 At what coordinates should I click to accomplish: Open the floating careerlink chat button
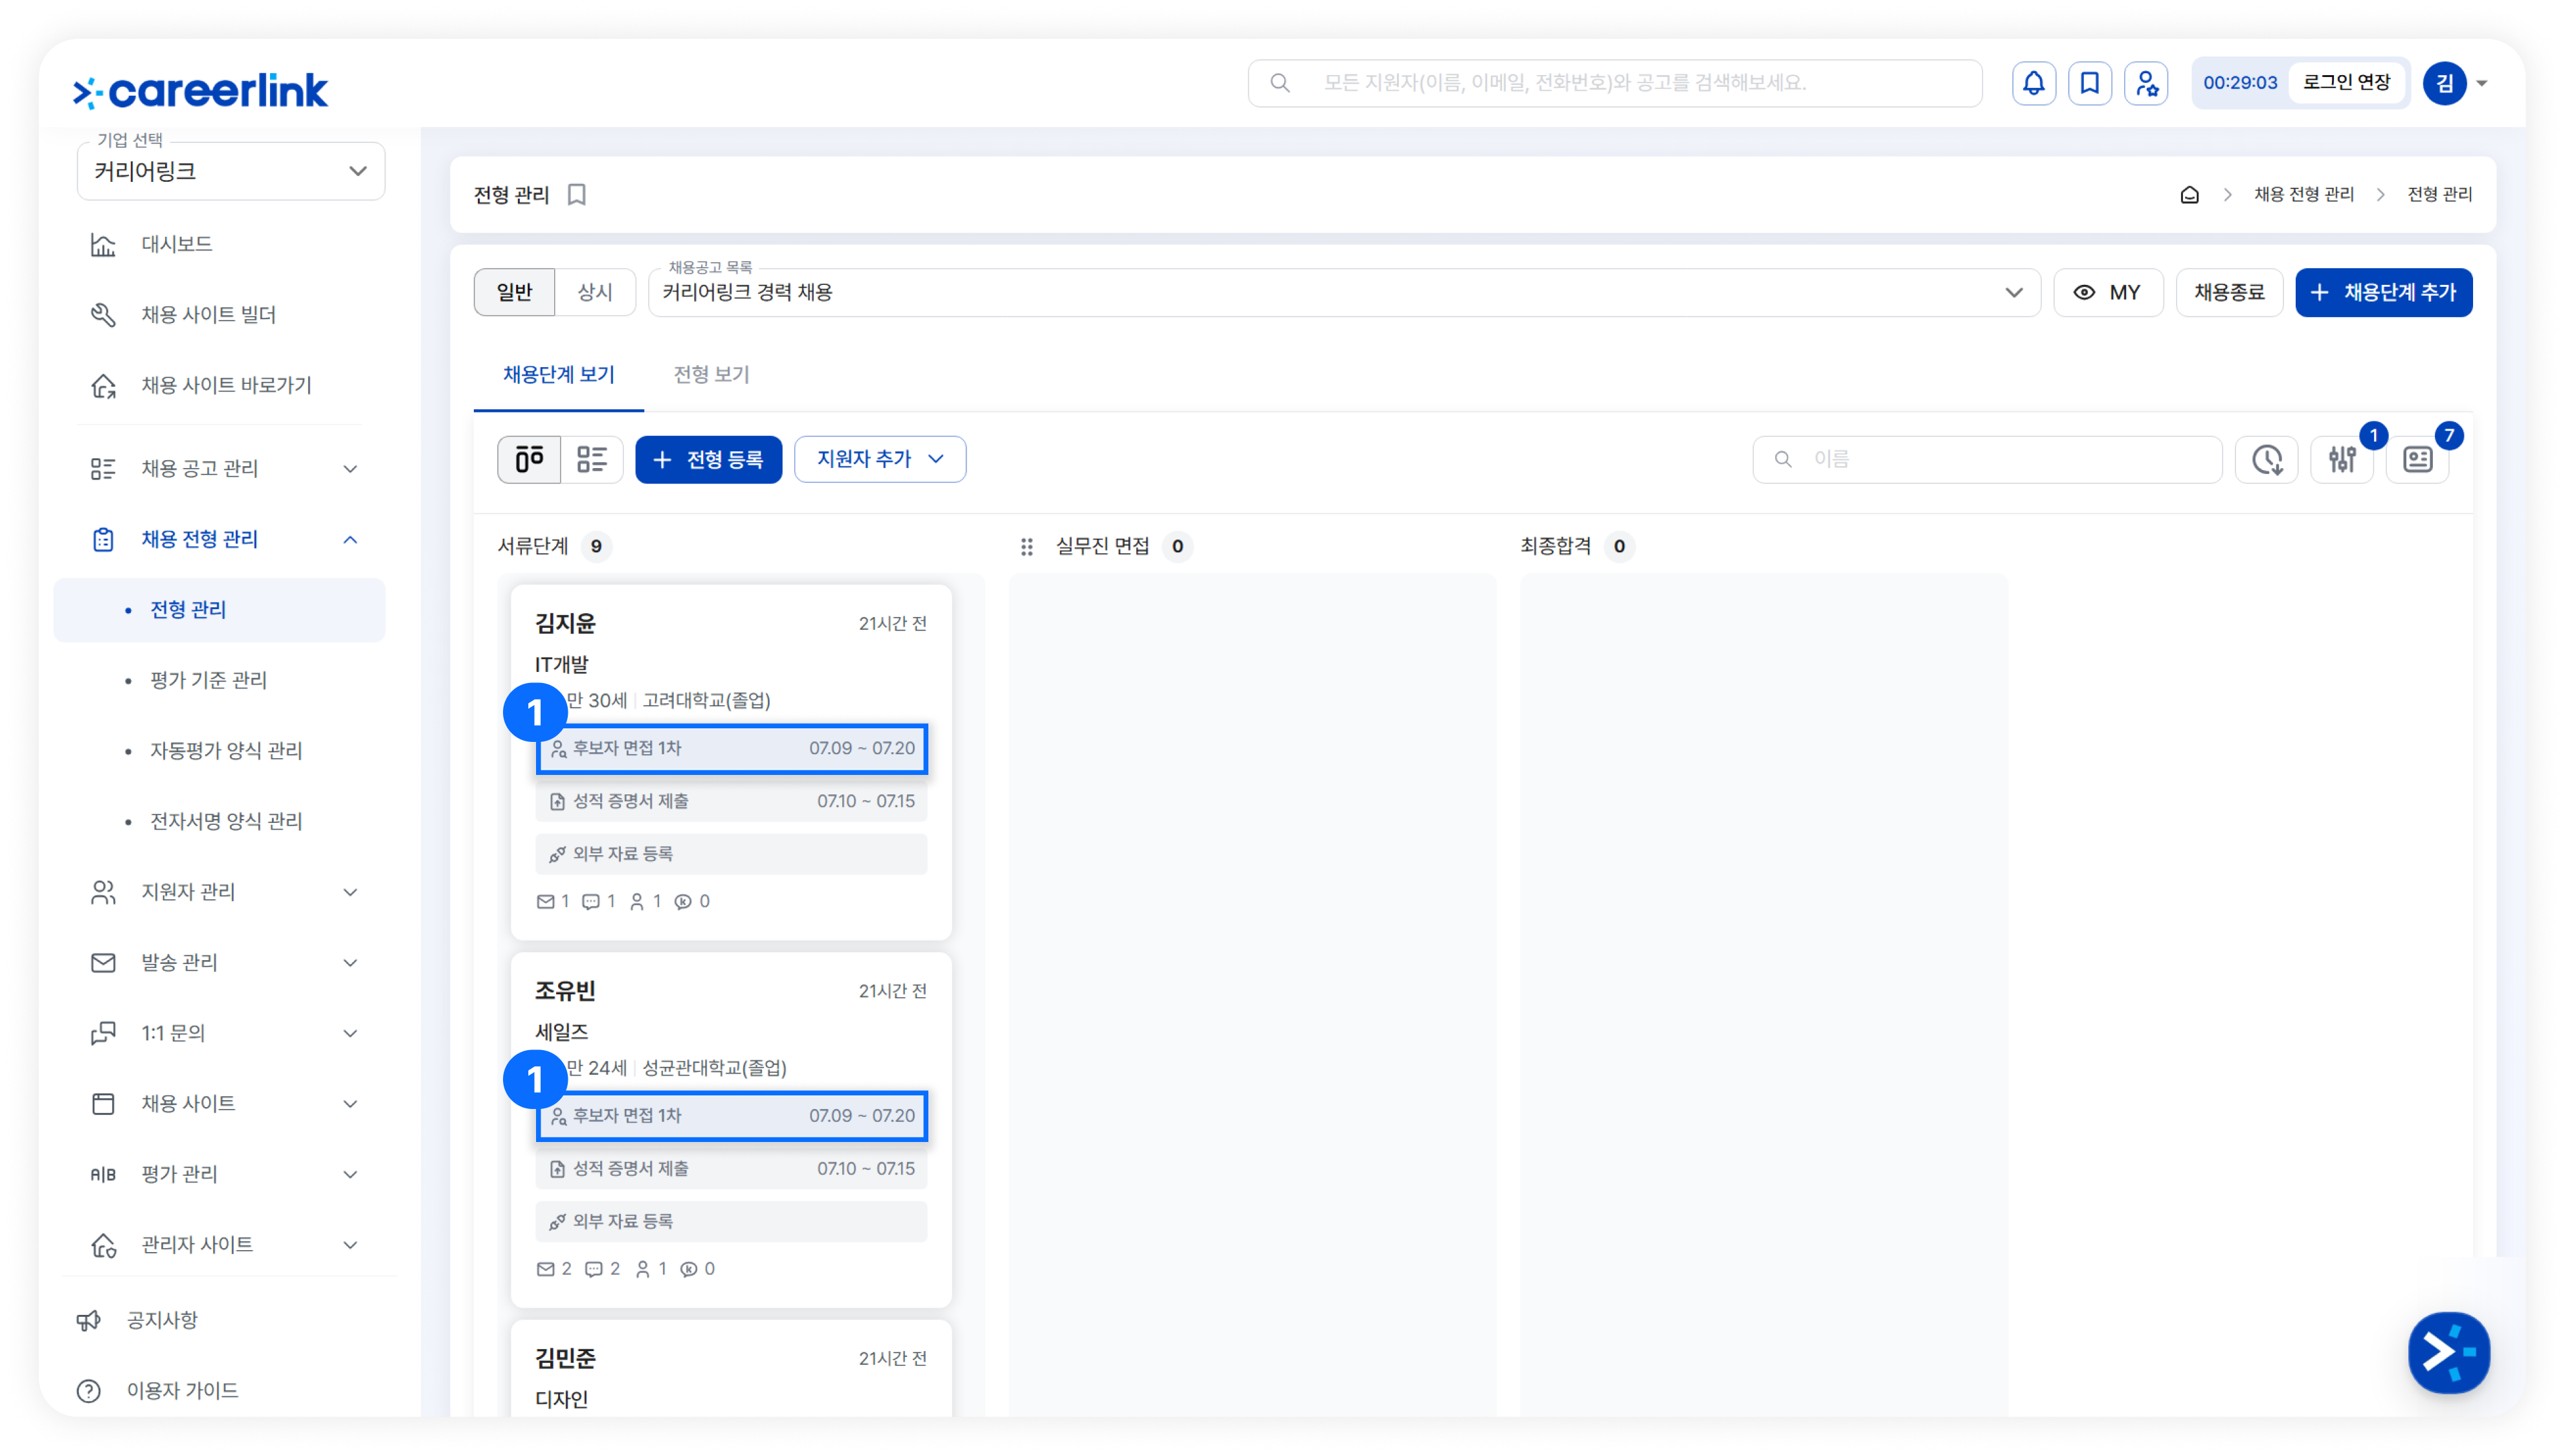2448,1352
